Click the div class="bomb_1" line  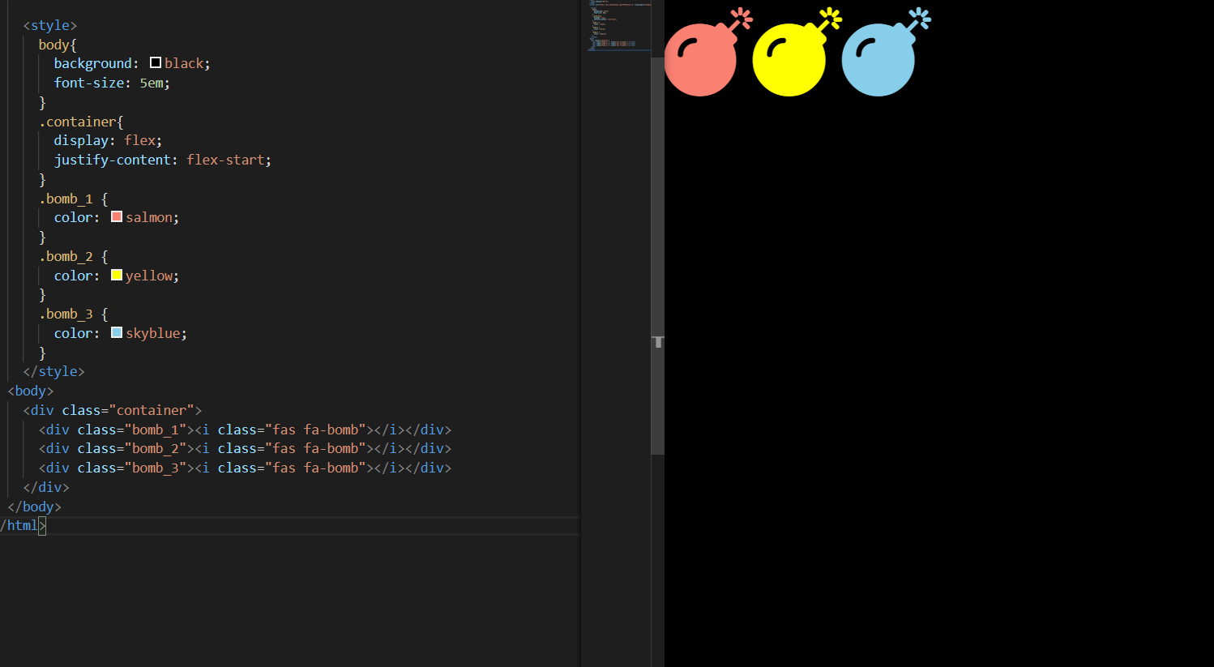click(x=245, y=430)
